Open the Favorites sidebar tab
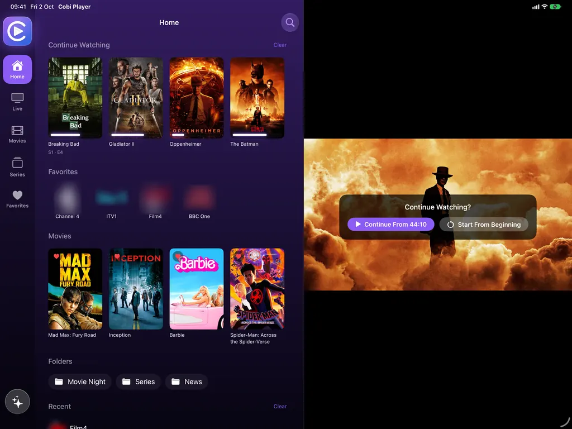Viewport: 572px width, 429px height. pyautogui.click(x=17, y=199)
